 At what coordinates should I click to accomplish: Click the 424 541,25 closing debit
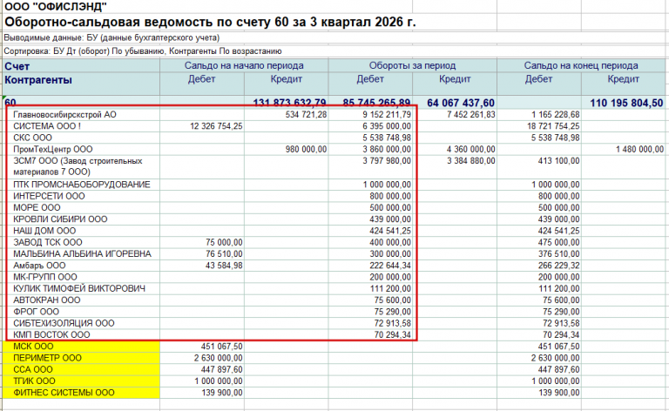[x=559, y=231]
